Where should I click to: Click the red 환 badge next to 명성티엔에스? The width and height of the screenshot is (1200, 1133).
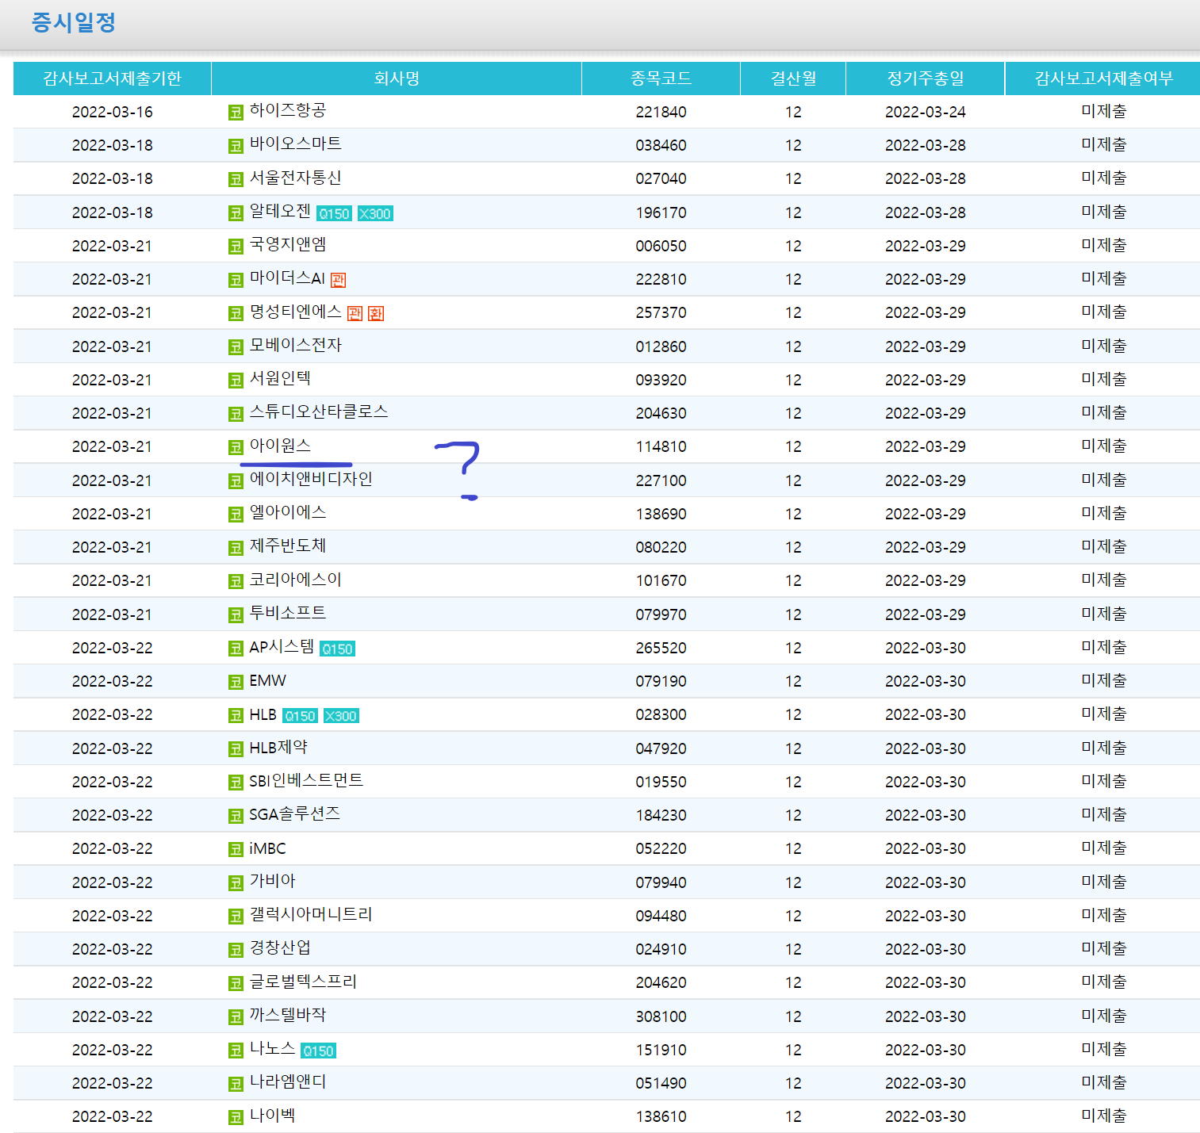(x=376, y=314)
